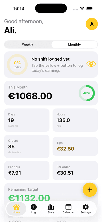The width and height of the screenshot is (102, 222).
Task: Tap the Hours 135.0 card
Action: tap(75, 120)
